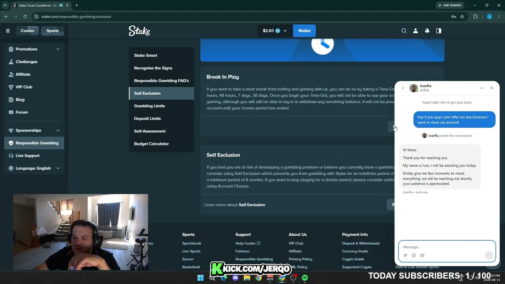Open the Privacy Policy footer link

coord(300,259)
